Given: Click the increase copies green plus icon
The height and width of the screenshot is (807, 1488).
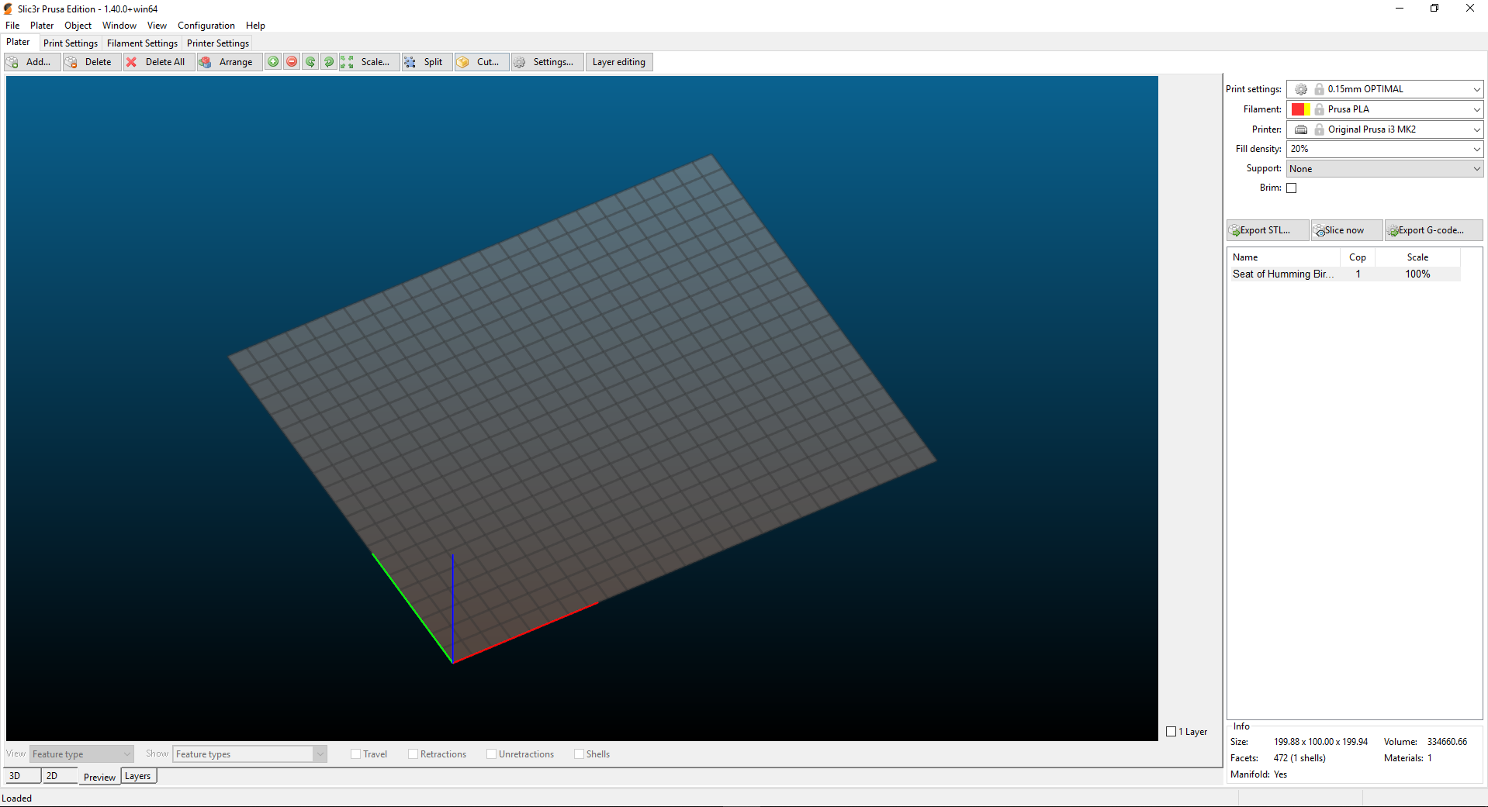Looking at the screenshot, I should [x=273, y=62].
